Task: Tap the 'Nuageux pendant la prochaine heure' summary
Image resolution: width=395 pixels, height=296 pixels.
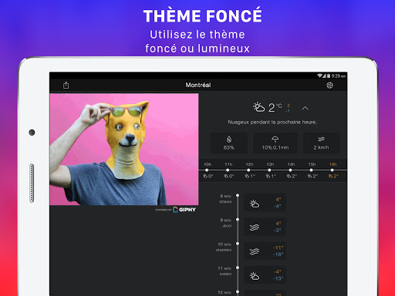Action: click(x=272, y=122)
